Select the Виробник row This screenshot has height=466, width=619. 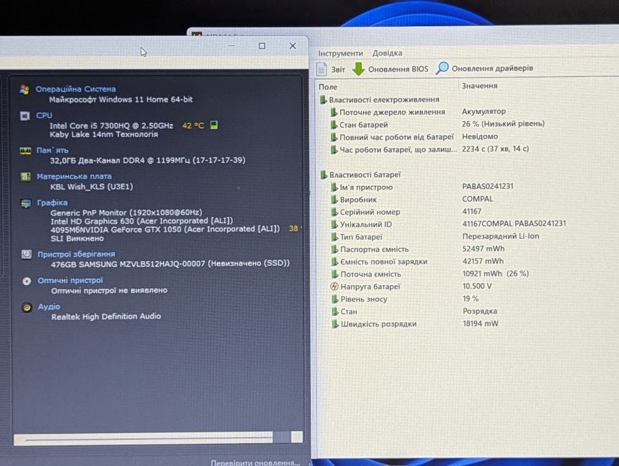pos(413,199)
